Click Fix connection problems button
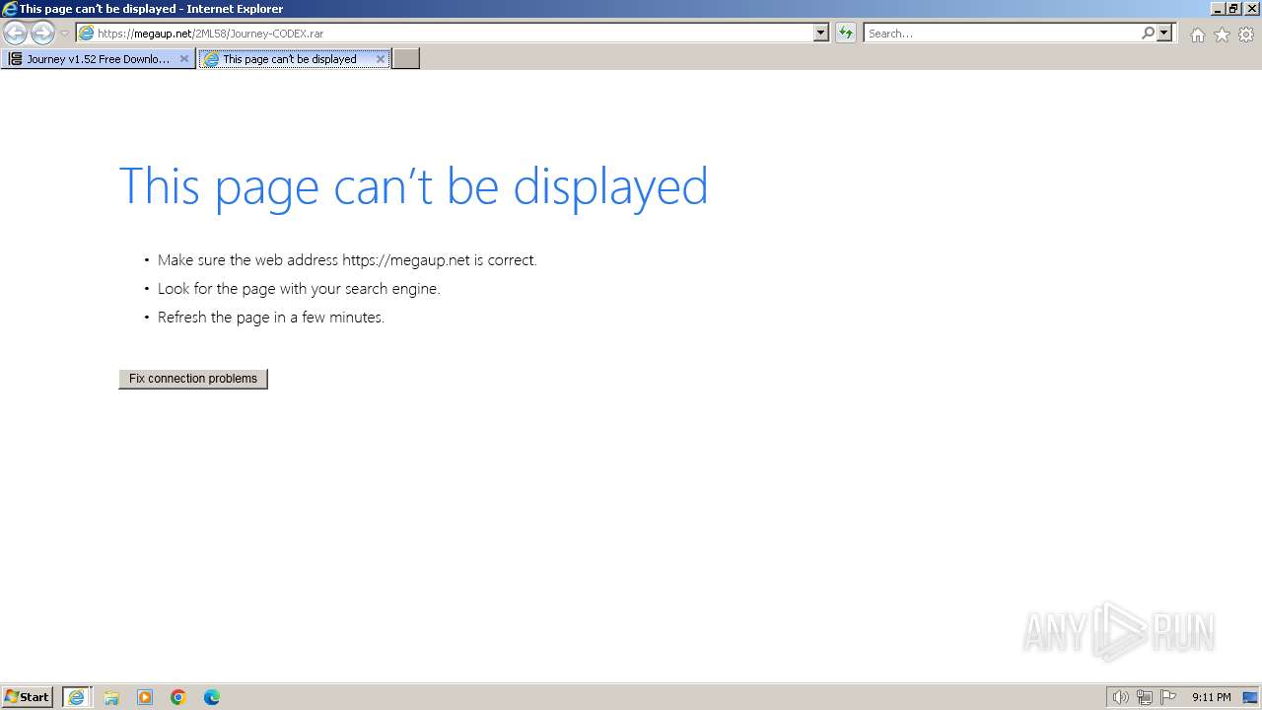This screenshot has width=1262, height=710. click(x=193, y=379)
